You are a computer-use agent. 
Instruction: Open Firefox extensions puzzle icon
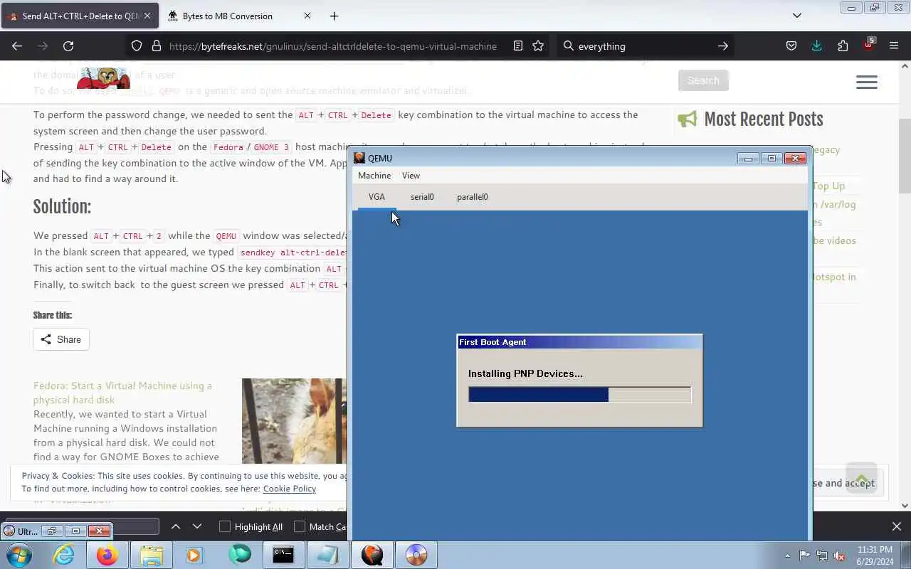(x=843, y=46)
